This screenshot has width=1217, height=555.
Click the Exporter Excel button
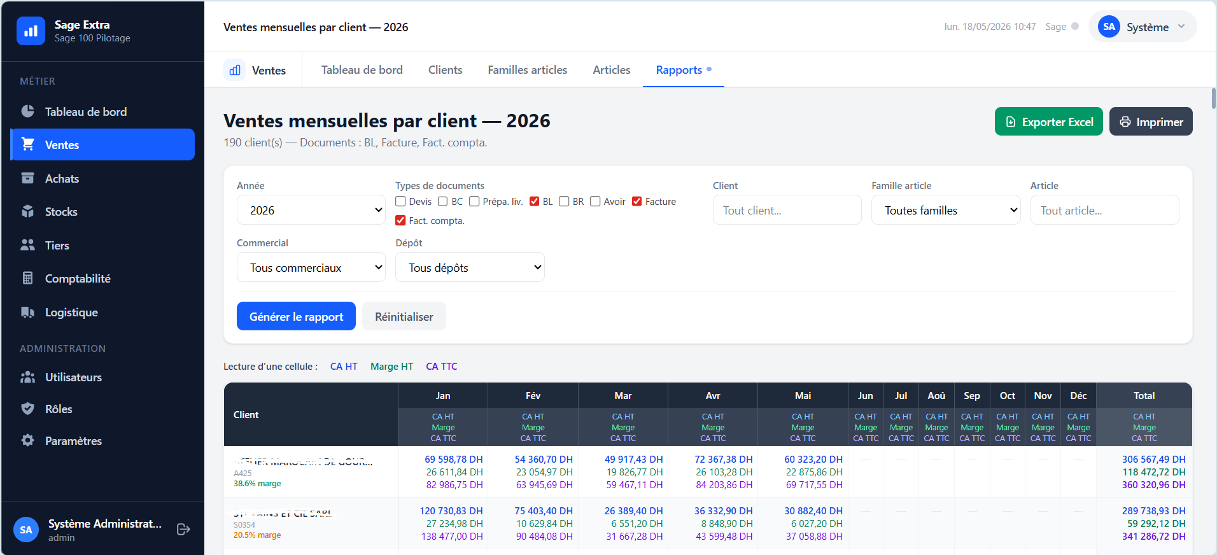[x=1049, y=122]
